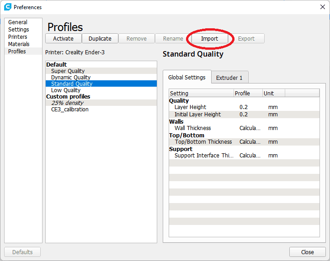Click the Support category heading

coord(181,149)
